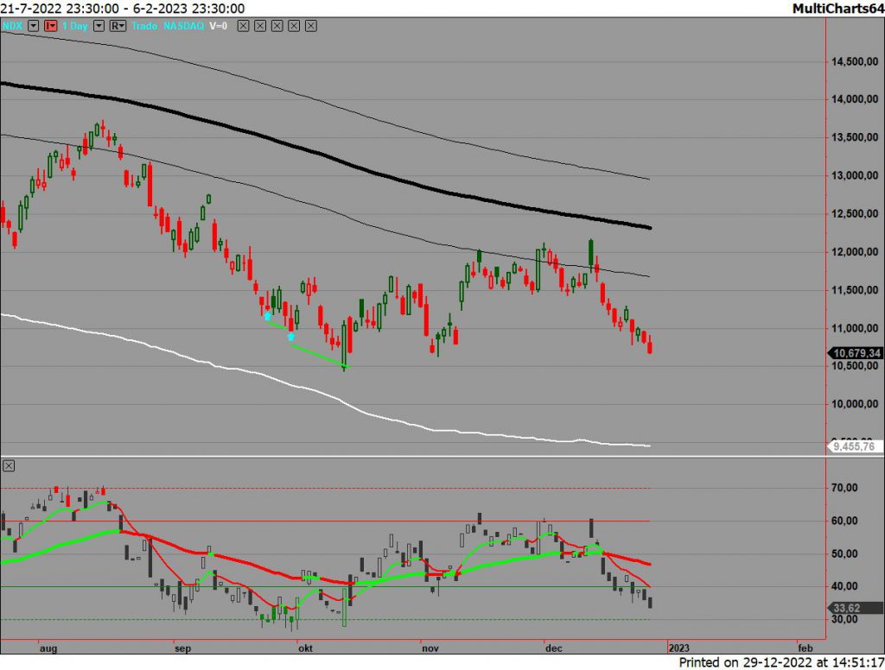The width and height of the screenshot is (885, 670).
Task: Click the red interval indicator icon
Action: (x=48, y=27)
